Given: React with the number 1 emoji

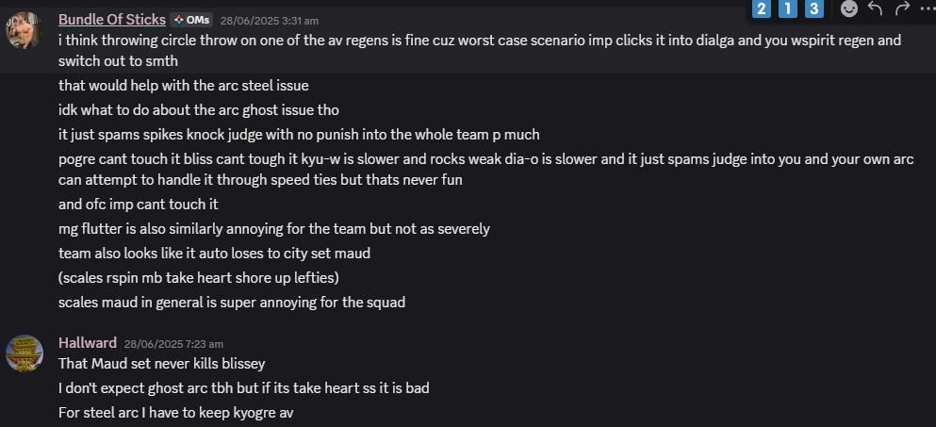Looking at the screenshot, I should pyautogui.click(x=787, y=8).
